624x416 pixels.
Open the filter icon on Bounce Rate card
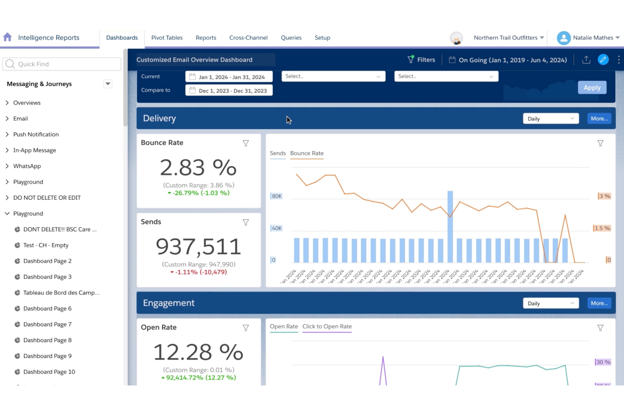246,143
